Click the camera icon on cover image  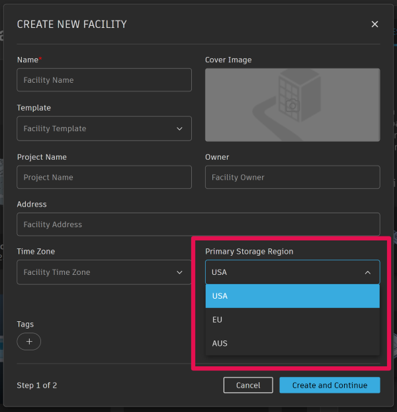[x=292, y=105]
